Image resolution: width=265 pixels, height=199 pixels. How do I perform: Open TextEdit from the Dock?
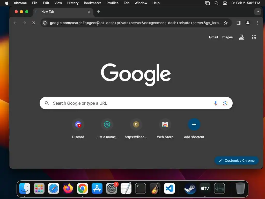tap(126, 188)
